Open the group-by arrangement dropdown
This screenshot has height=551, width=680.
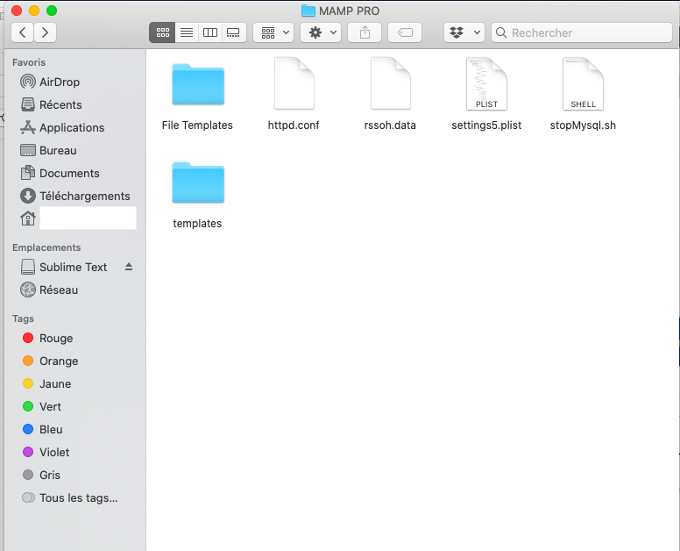point(273,32)
